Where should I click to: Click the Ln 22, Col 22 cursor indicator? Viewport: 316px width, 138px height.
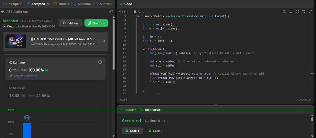[x=304, y=100]
